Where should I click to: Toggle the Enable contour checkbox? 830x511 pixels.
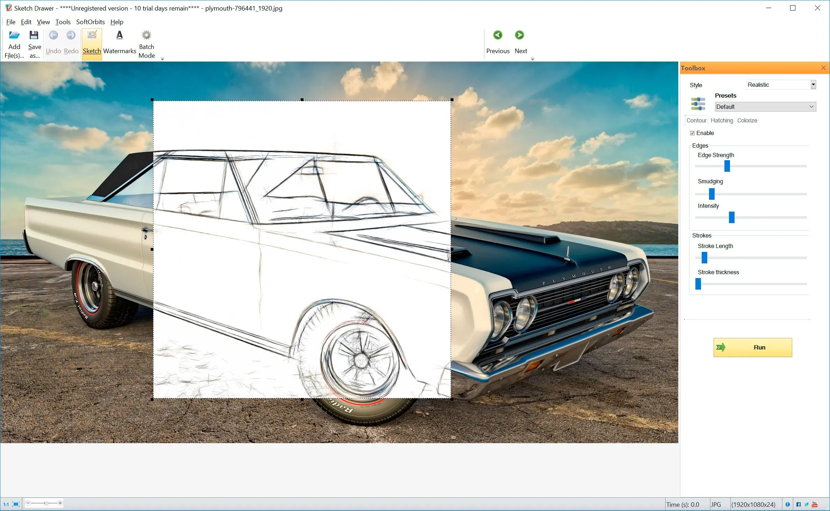691,133
